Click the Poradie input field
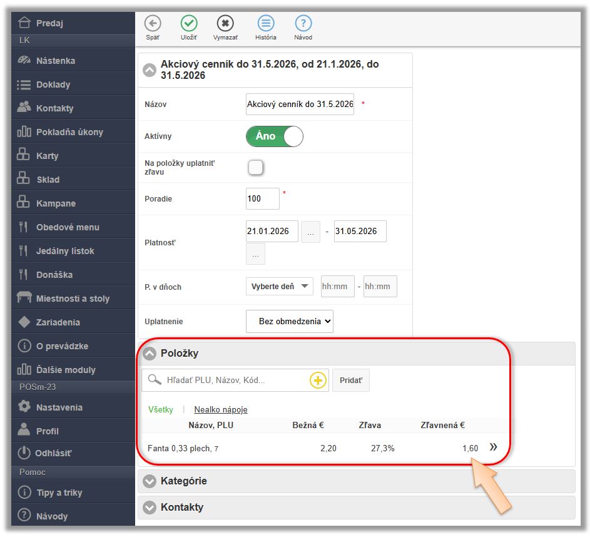The height and width of the screenshot is (537, 590). coord(262,199)
